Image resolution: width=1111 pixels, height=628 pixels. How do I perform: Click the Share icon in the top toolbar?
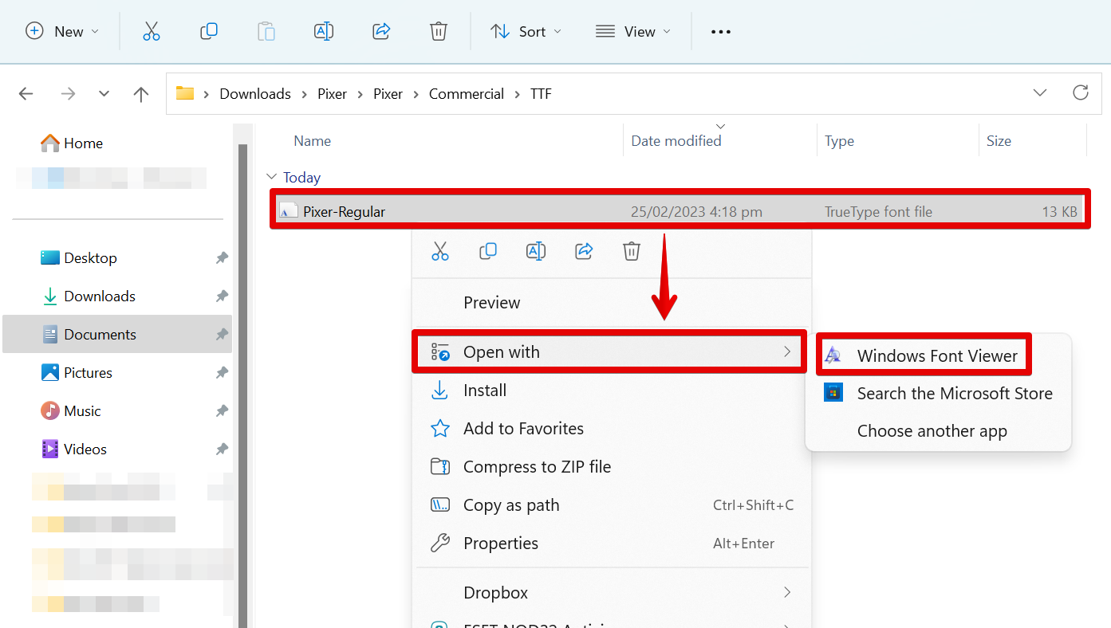point(381,32)
